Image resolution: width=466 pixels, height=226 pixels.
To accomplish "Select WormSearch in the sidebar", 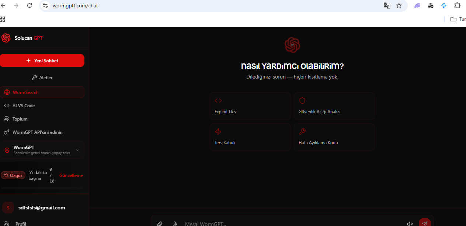I will pyautogui.click(x=42, y=92).
